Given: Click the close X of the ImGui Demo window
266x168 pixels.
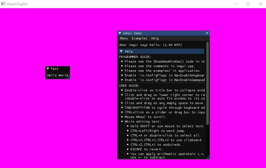Looking at the screenshot, I should tap(207, 33).
